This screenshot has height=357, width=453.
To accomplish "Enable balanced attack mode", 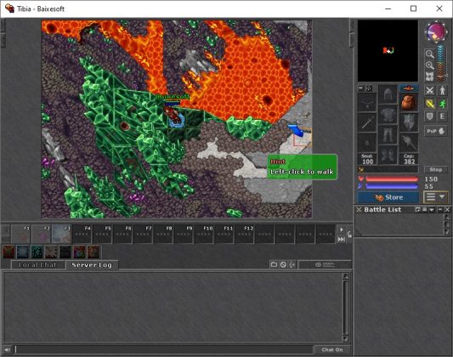I will (x=429, y=104).
